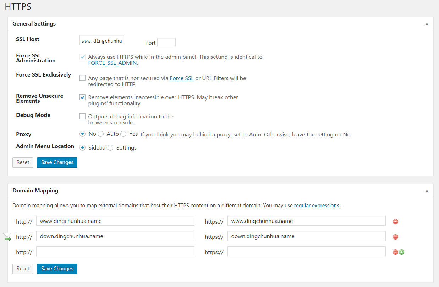Focus the SSL Host field

[x=102, y=40]
